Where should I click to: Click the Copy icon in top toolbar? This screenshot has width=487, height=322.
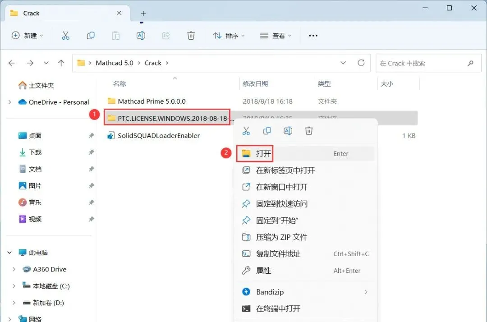tap(91, 36)
